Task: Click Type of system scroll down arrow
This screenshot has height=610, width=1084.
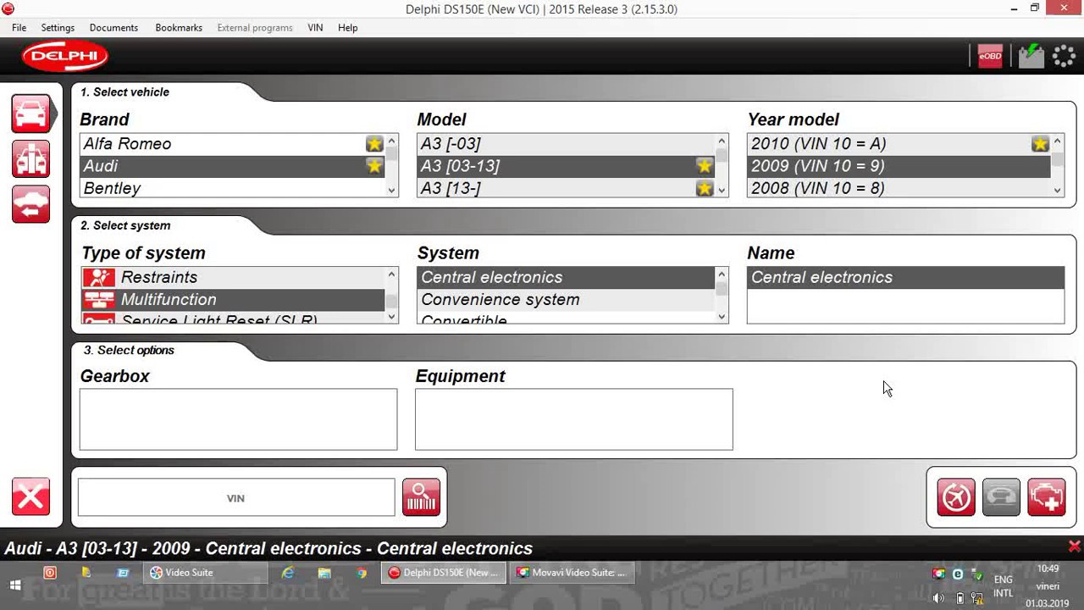Action: (391, 316)
